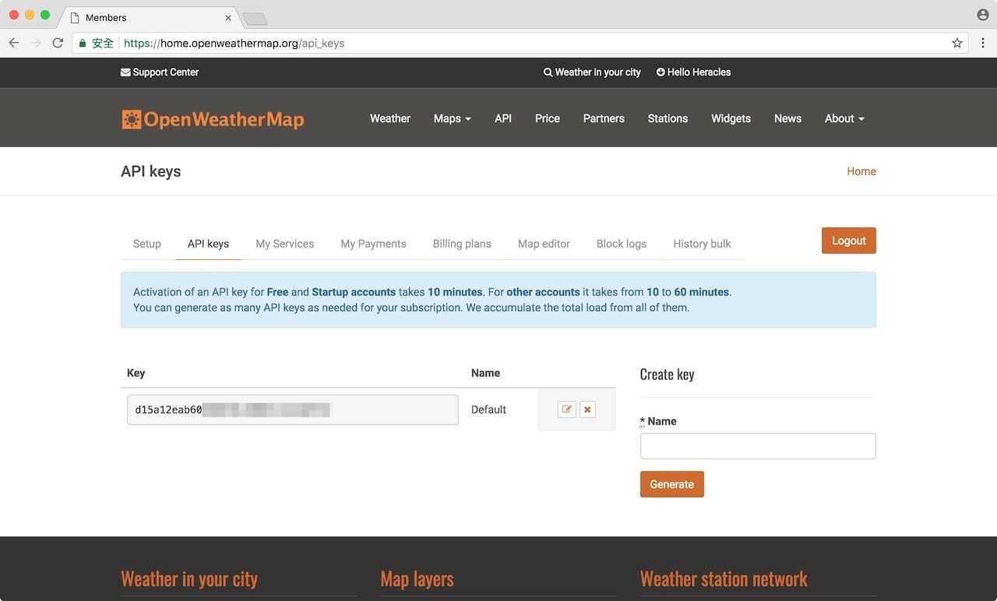The image size is (997, 601).
Task: Switch to the History bulk tab
Action: point(702,244)
